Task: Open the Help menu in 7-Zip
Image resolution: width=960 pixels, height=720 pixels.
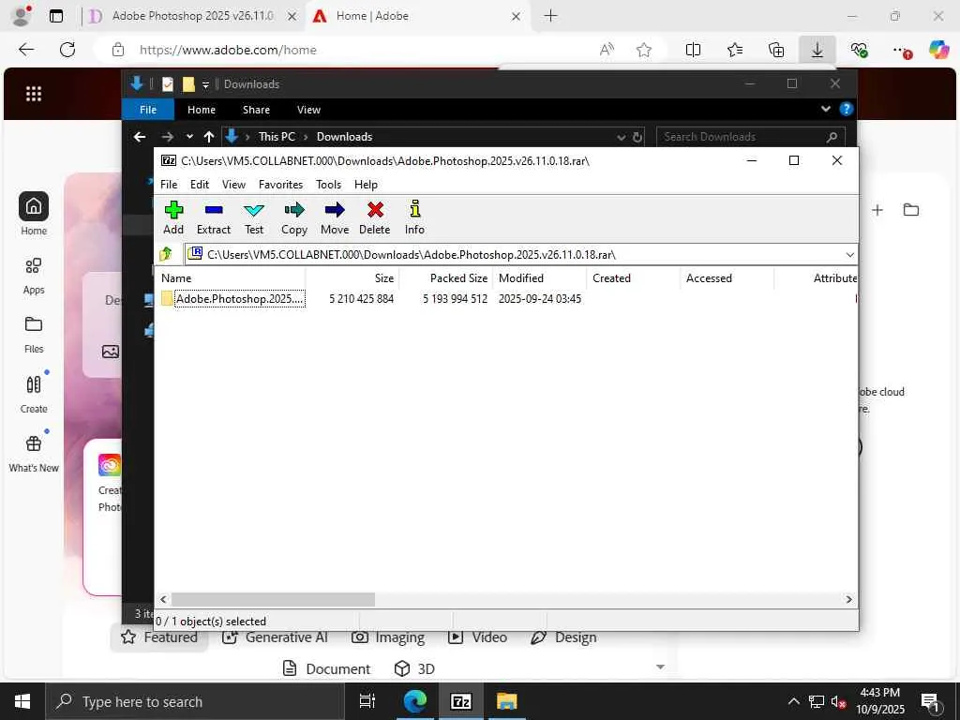Action: click(x=366, y=185)
